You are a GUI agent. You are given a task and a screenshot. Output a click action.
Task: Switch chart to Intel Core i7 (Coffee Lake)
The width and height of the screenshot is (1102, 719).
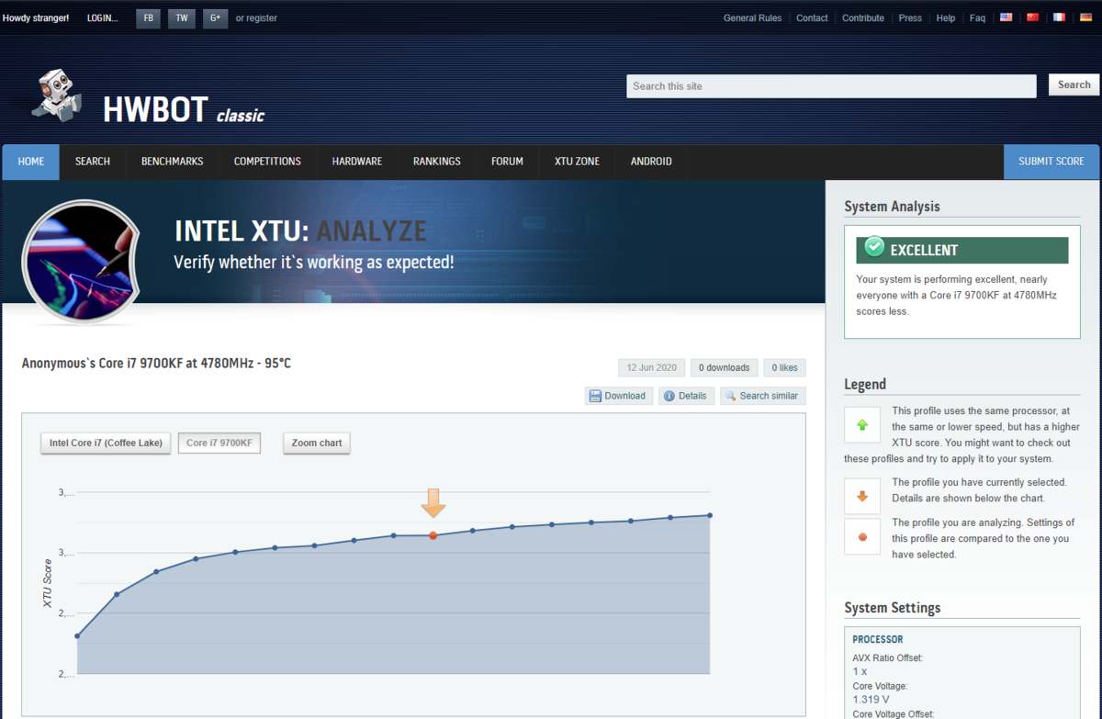pyautogui.click(x=106, y=443)
